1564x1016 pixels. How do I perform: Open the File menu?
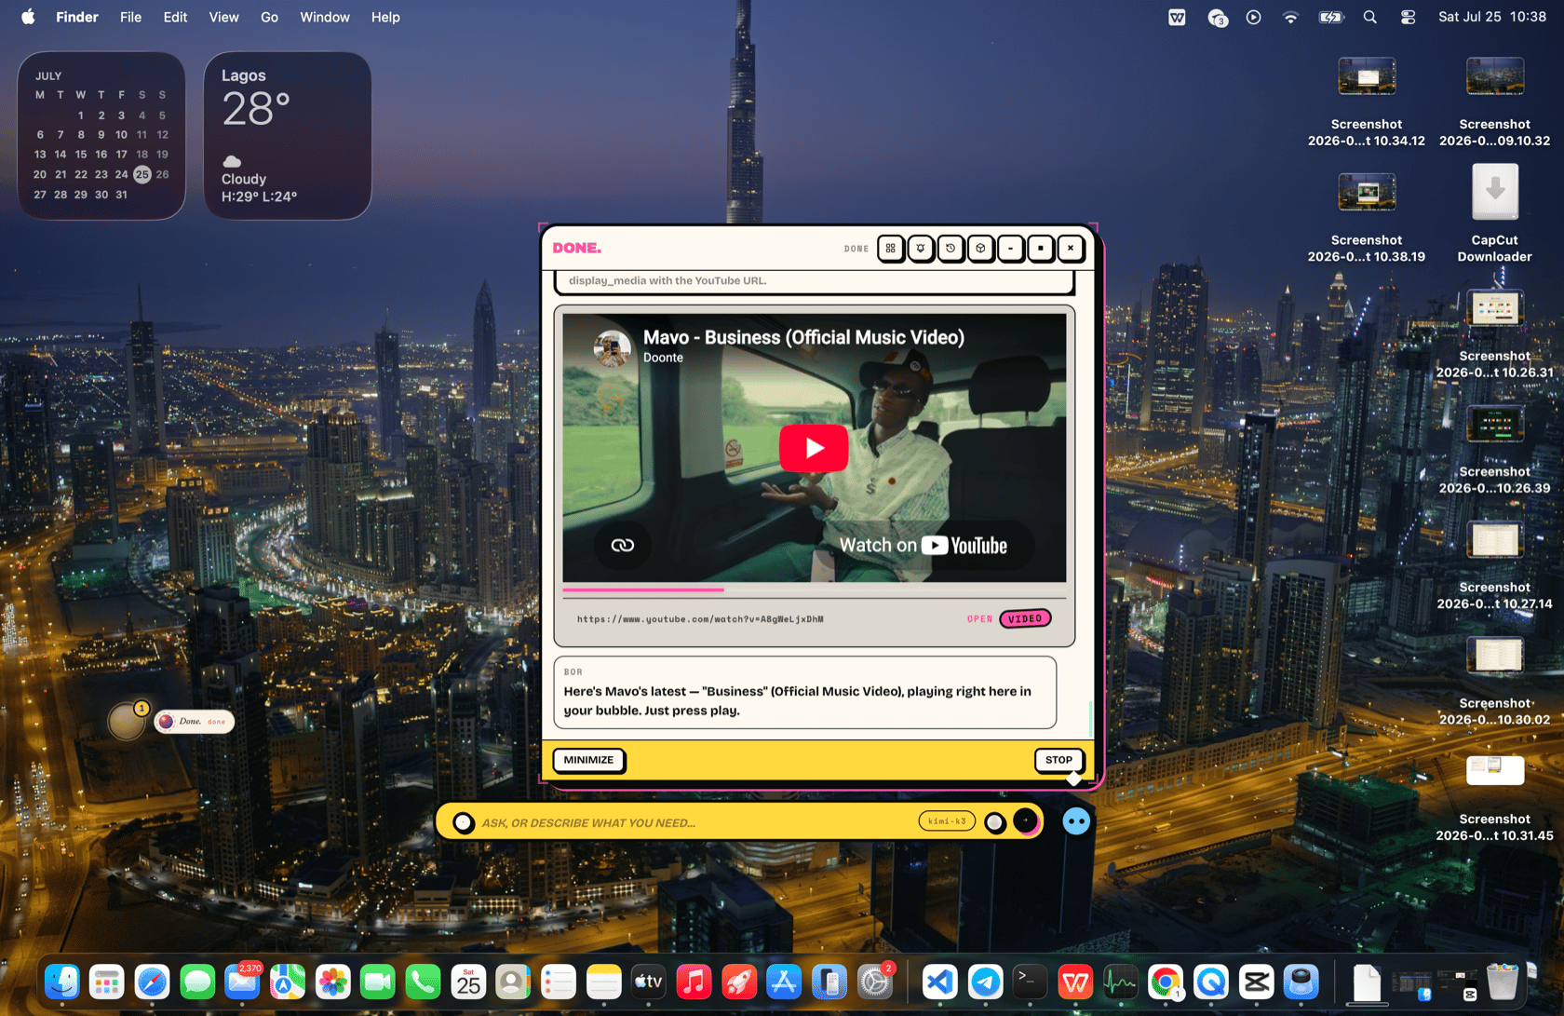131,17
